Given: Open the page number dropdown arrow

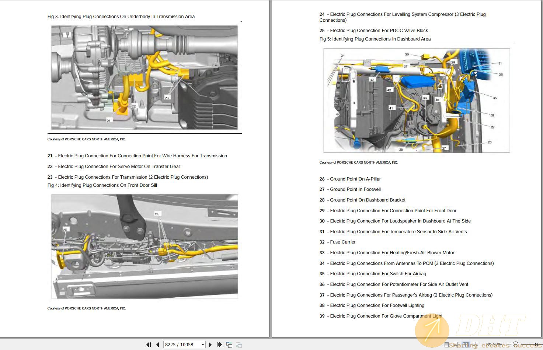Looking at the screenshot, I should (x=203, y=344).
